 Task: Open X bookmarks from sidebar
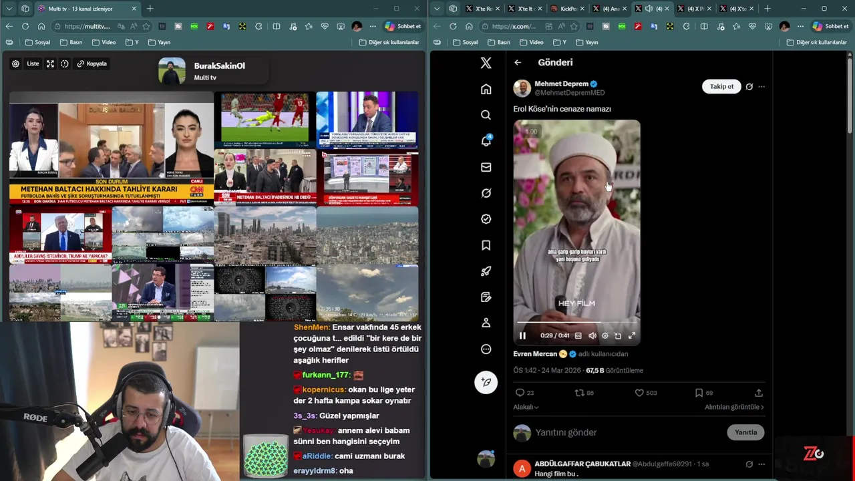[486, 245]
